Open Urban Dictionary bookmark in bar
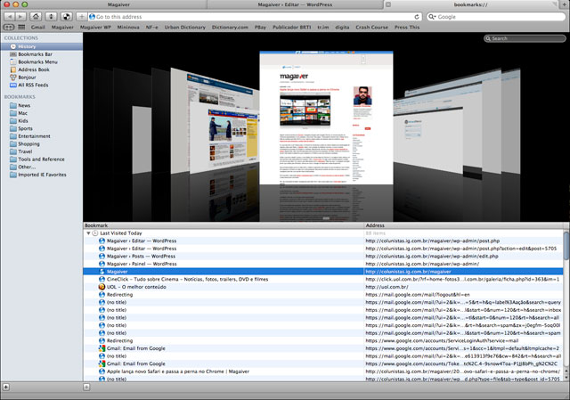 click(185, 28)
